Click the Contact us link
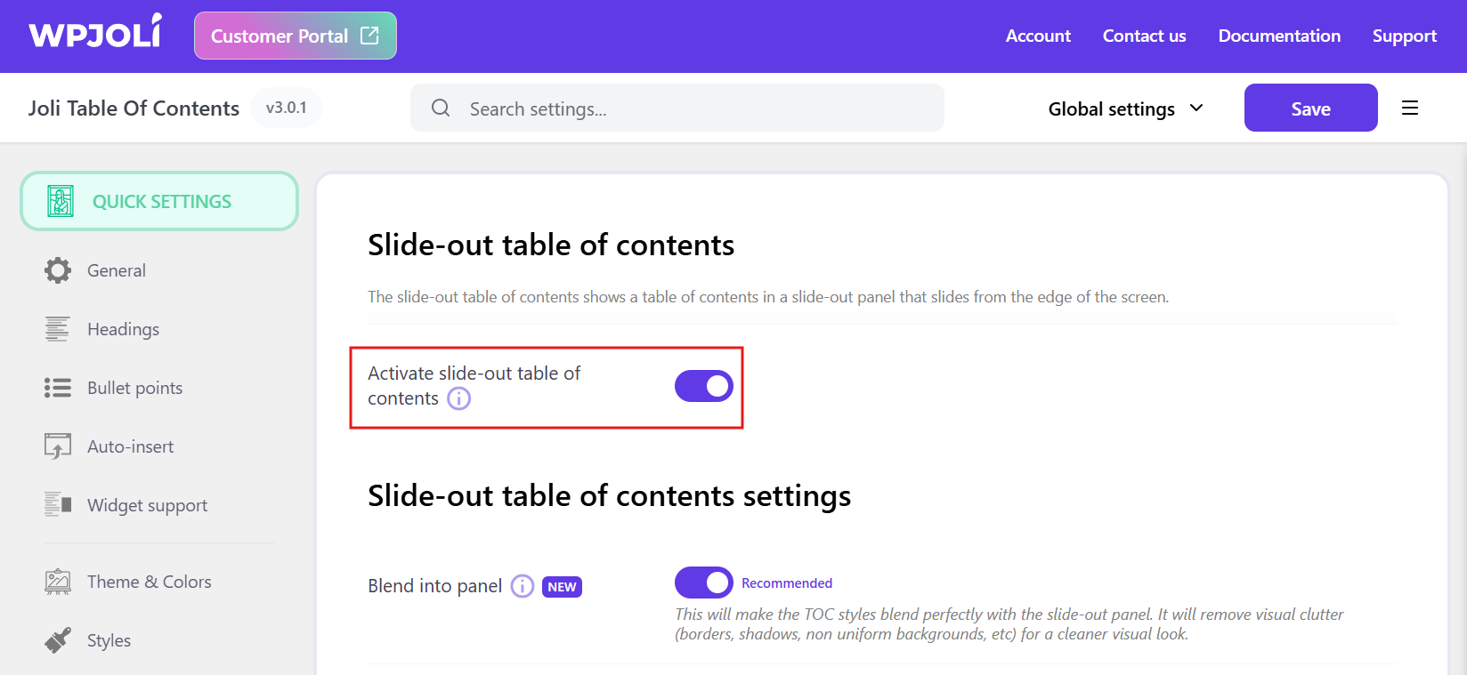 [1144, 36]
